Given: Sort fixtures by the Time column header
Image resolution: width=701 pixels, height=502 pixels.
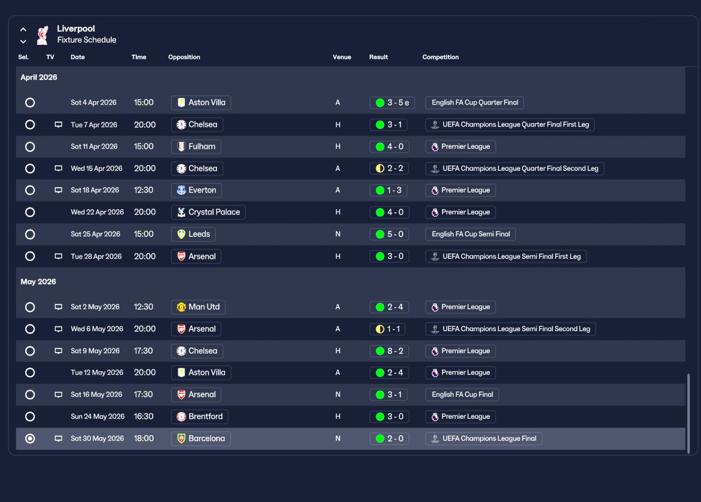Looking at the screenshot, I should pyautogui.click(x=139, y=57).
